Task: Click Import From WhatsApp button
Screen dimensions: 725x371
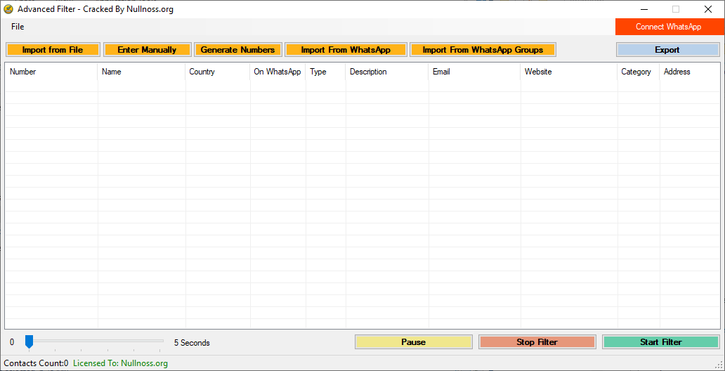Action: [346, 49]
